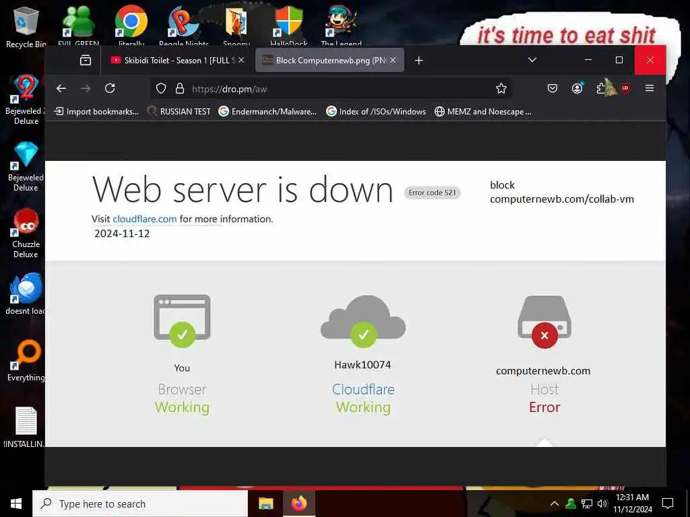The image size is (690, 517).
Task: Open Index of /ISOs/Windows bookmark
Action: coord(376,112)
